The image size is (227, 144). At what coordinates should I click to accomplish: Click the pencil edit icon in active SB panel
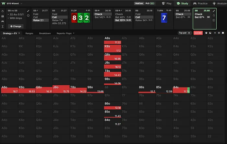[214, 11]
